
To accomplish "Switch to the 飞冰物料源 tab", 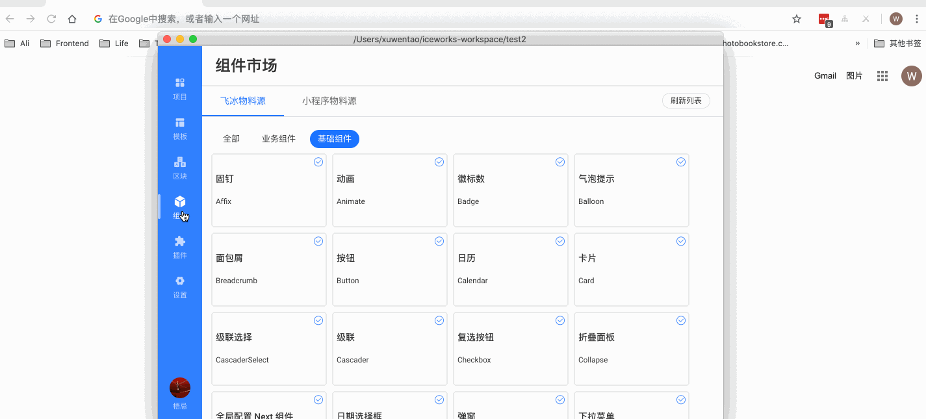I will pos(243,101).
